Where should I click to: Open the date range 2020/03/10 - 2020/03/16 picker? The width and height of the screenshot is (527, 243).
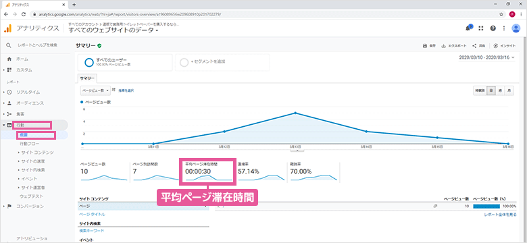point(486,57)
